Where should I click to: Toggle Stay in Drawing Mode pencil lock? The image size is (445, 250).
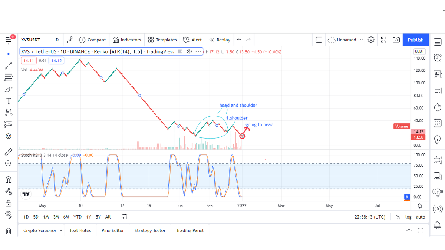[x=8, y=191]
